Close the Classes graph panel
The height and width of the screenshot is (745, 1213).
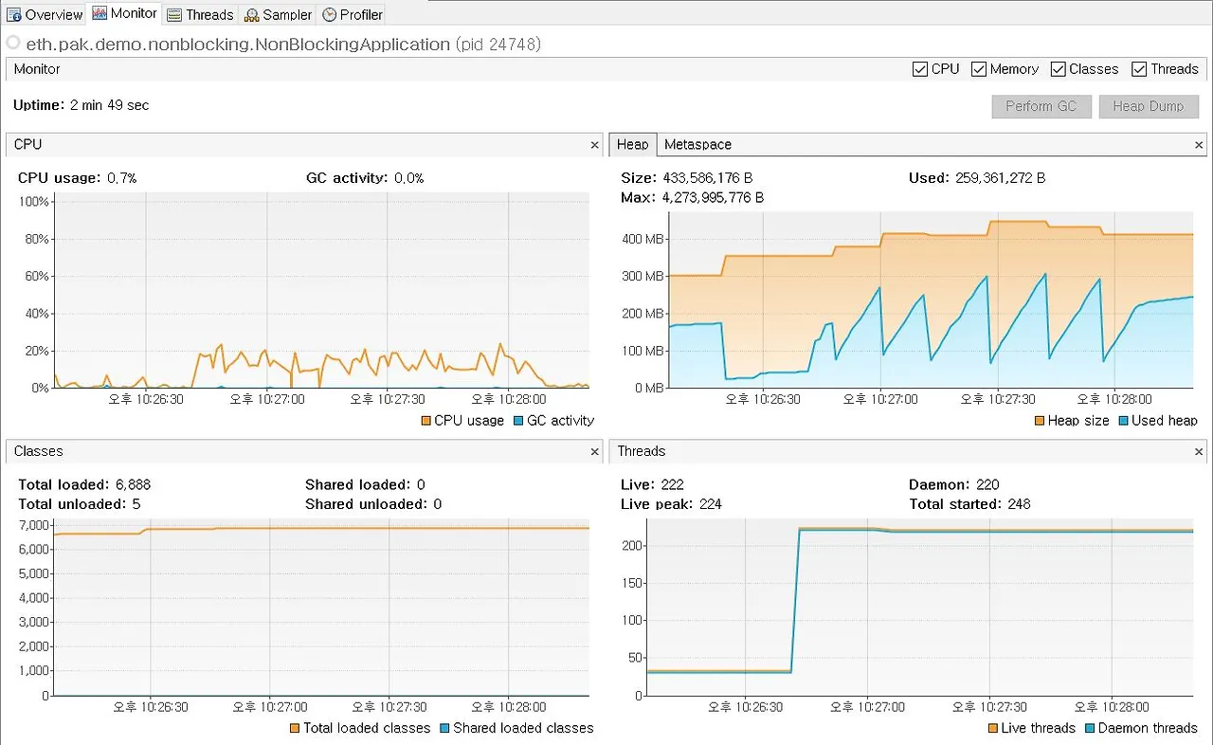(594, 452)
